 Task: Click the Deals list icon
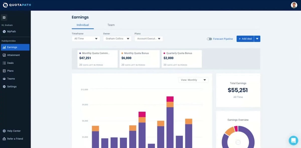pos(4,63)
